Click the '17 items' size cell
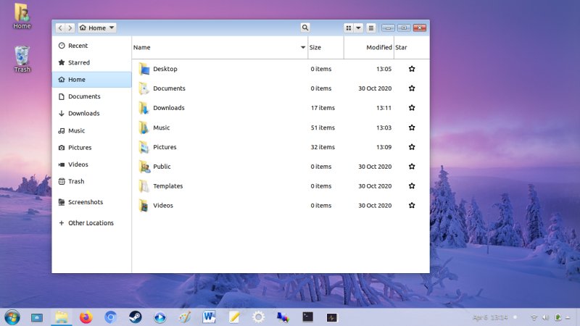 [x=323, y=108]
